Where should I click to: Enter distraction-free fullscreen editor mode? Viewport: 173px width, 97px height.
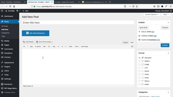coord(132,46)
